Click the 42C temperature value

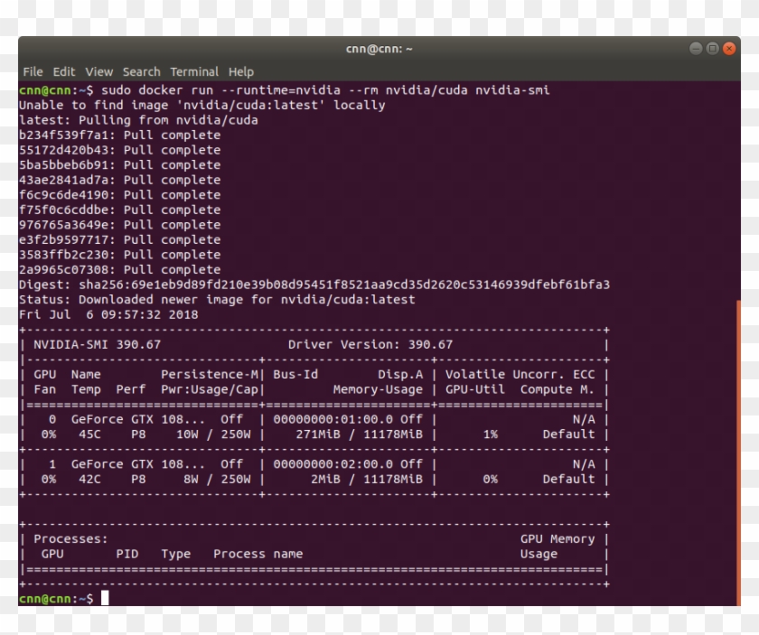click(x=89, y=480)
